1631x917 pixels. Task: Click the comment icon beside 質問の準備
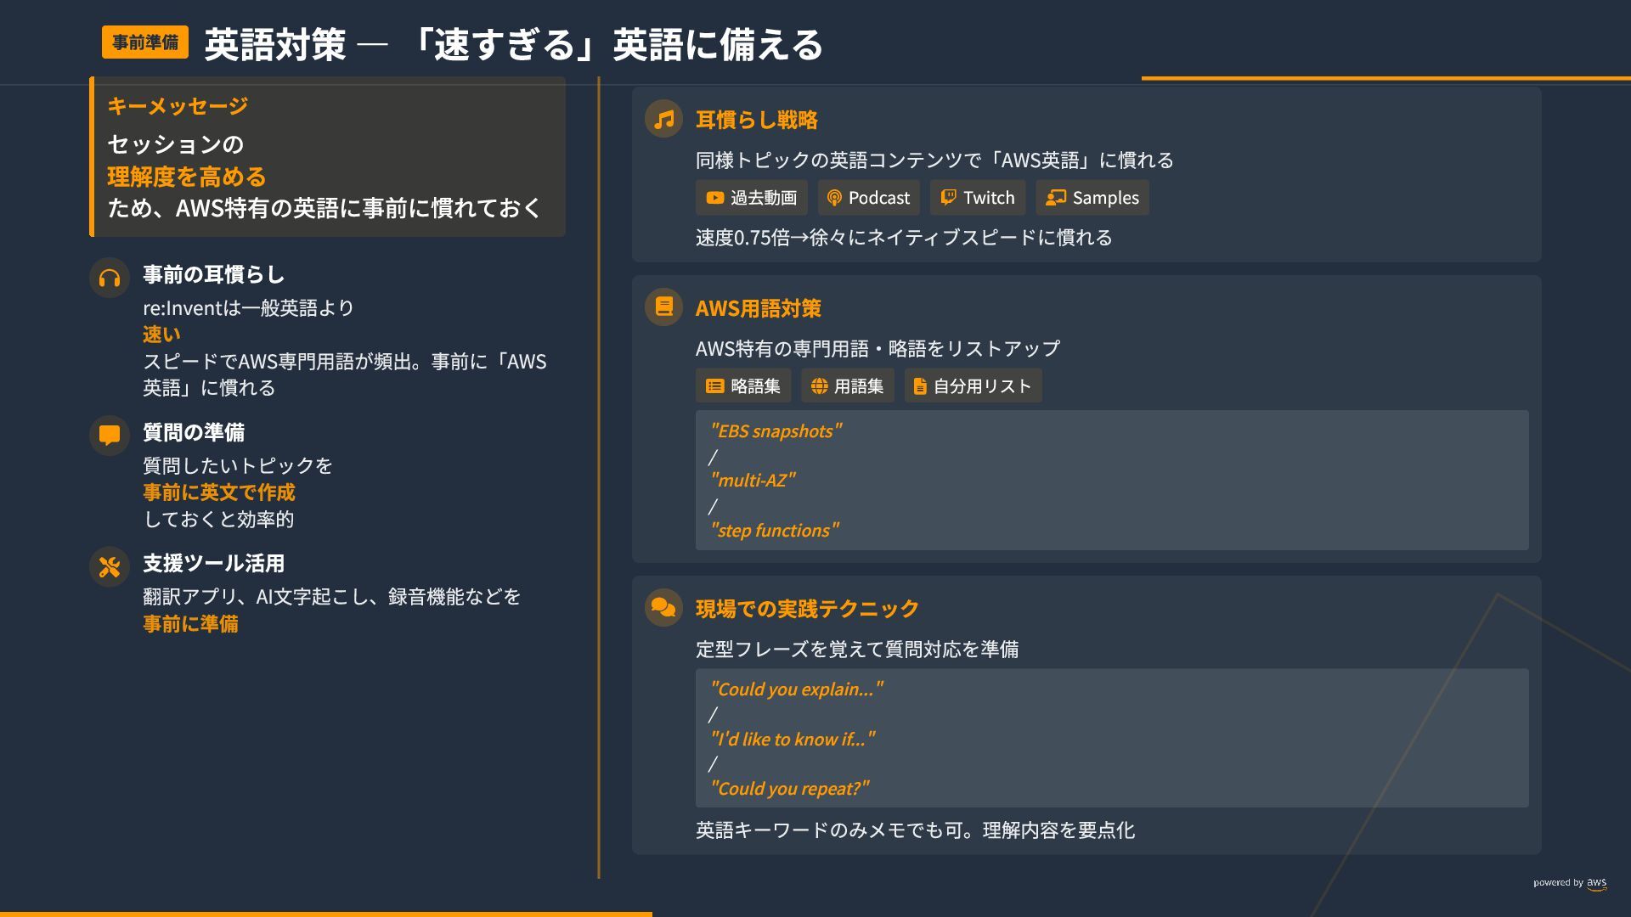(110, 436)
